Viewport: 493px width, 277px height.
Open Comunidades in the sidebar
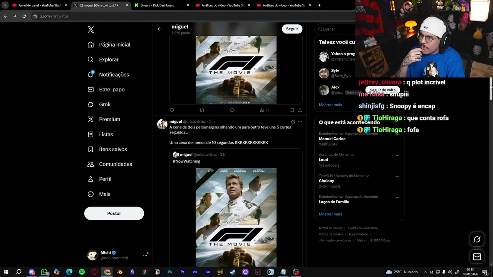point(110,164)
